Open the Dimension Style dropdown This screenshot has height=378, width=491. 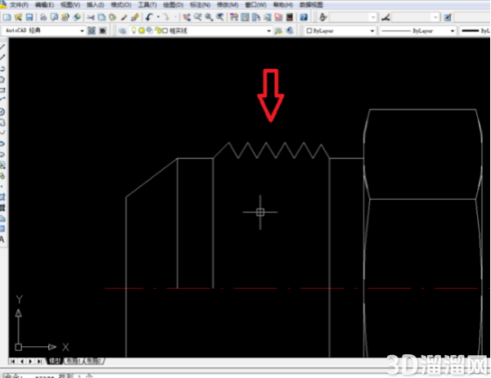tap(435, 17)
